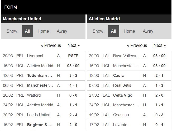Select the All tab under Atletico Madrid
Screen dimensions: 172x134
pyautogui.click(x=113, y=31)
